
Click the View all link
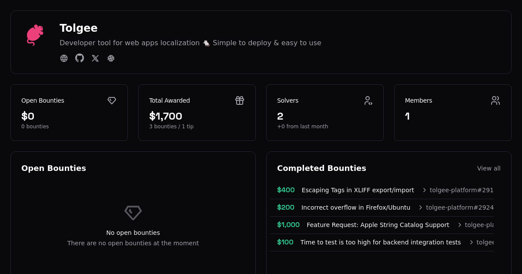click(489, 168)
